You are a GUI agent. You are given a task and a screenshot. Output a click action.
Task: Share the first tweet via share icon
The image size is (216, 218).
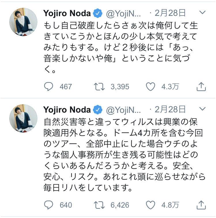201,86
